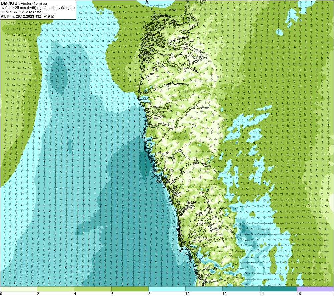Click the legend label '16'
334x296 pixels.
pos(299,294)
